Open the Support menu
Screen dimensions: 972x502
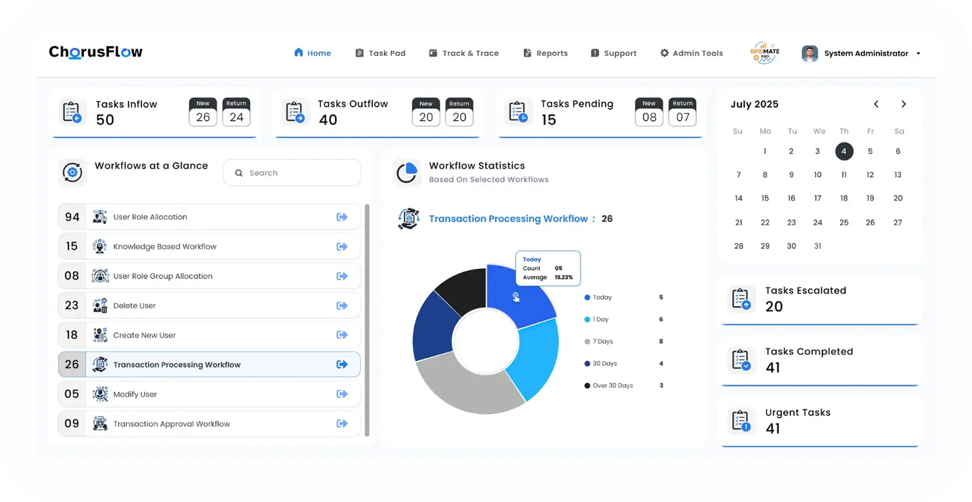613,53
